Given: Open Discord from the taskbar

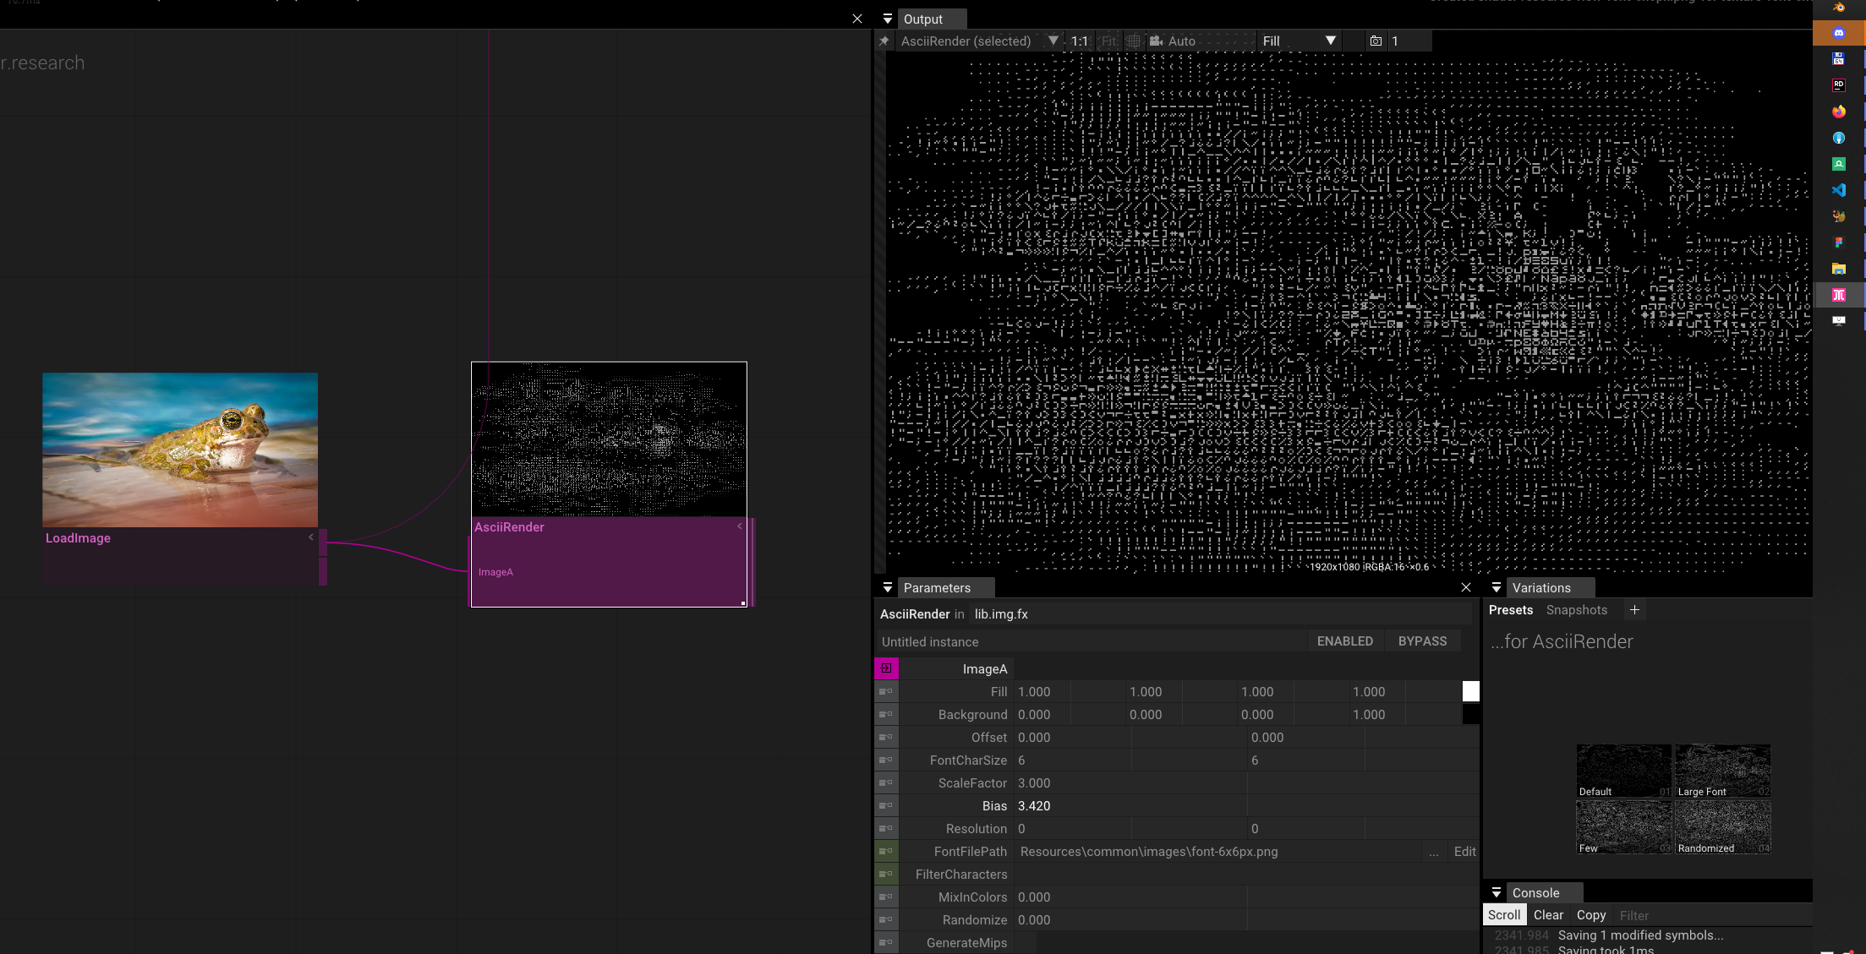Looking at the screenshot, I should [1839, 33].
